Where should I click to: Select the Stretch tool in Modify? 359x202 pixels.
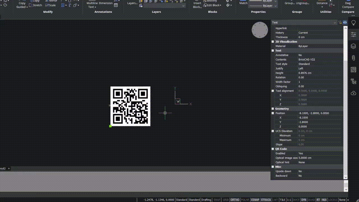point(35,5)
